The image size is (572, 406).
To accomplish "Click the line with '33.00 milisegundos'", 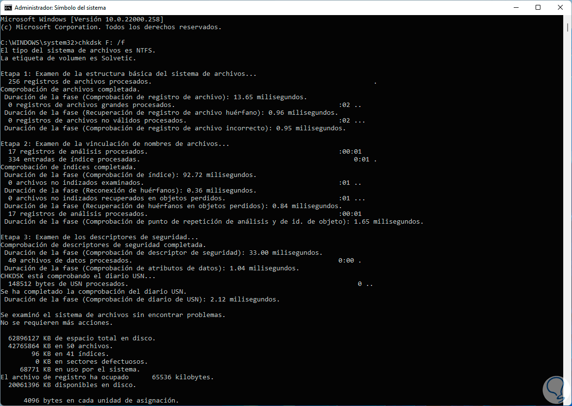I will pyautogui.click(x=164, y=252).
